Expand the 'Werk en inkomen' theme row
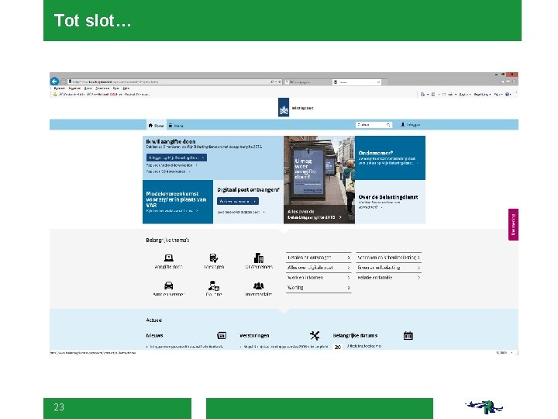Image resolution: width=558 pixels, height=419 pixels. tap(319, 277)
